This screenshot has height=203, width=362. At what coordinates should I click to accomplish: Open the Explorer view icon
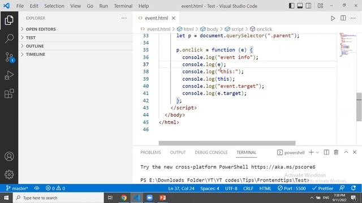click(x=9, y=20)
